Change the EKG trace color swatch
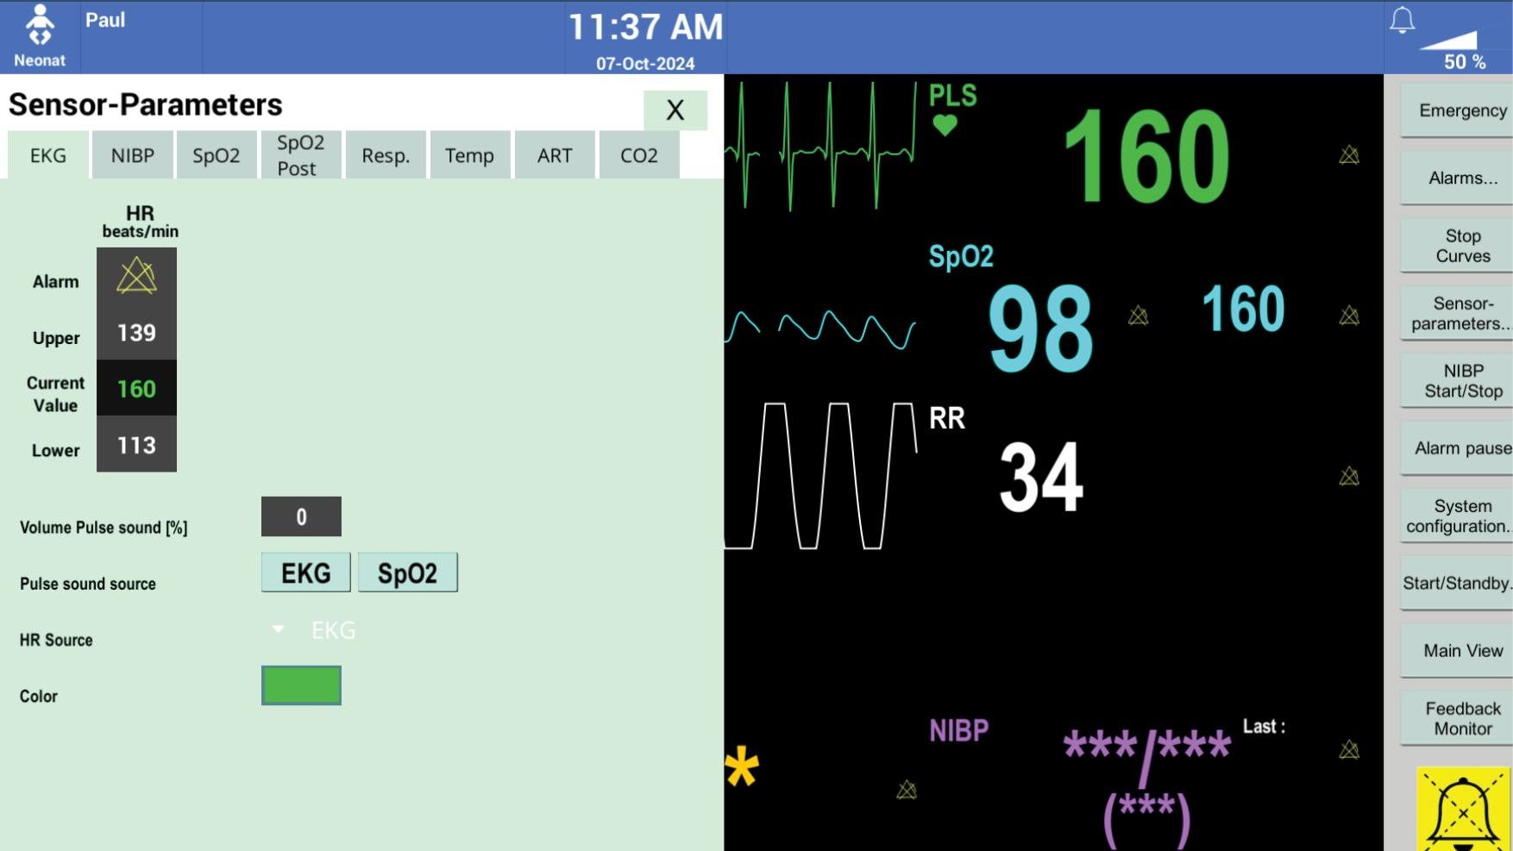Screen dimensions: 1513x851 click(x=301, y=685)
